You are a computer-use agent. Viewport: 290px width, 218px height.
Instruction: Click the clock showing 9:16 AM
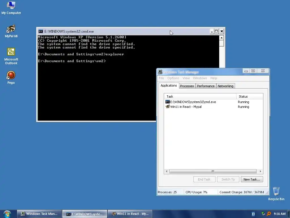pyautogui.click(x=280, y=214)
